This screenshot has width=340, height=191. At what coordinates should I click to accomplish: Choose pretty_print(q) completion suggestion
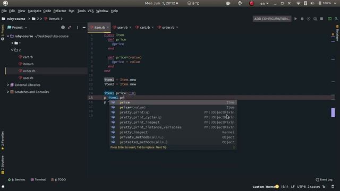(x=173, y=112)
